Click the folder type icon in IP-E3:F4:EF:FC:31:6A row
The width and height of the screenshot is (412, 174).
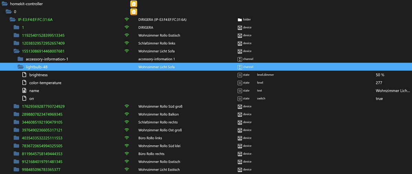tap(240, 20)
